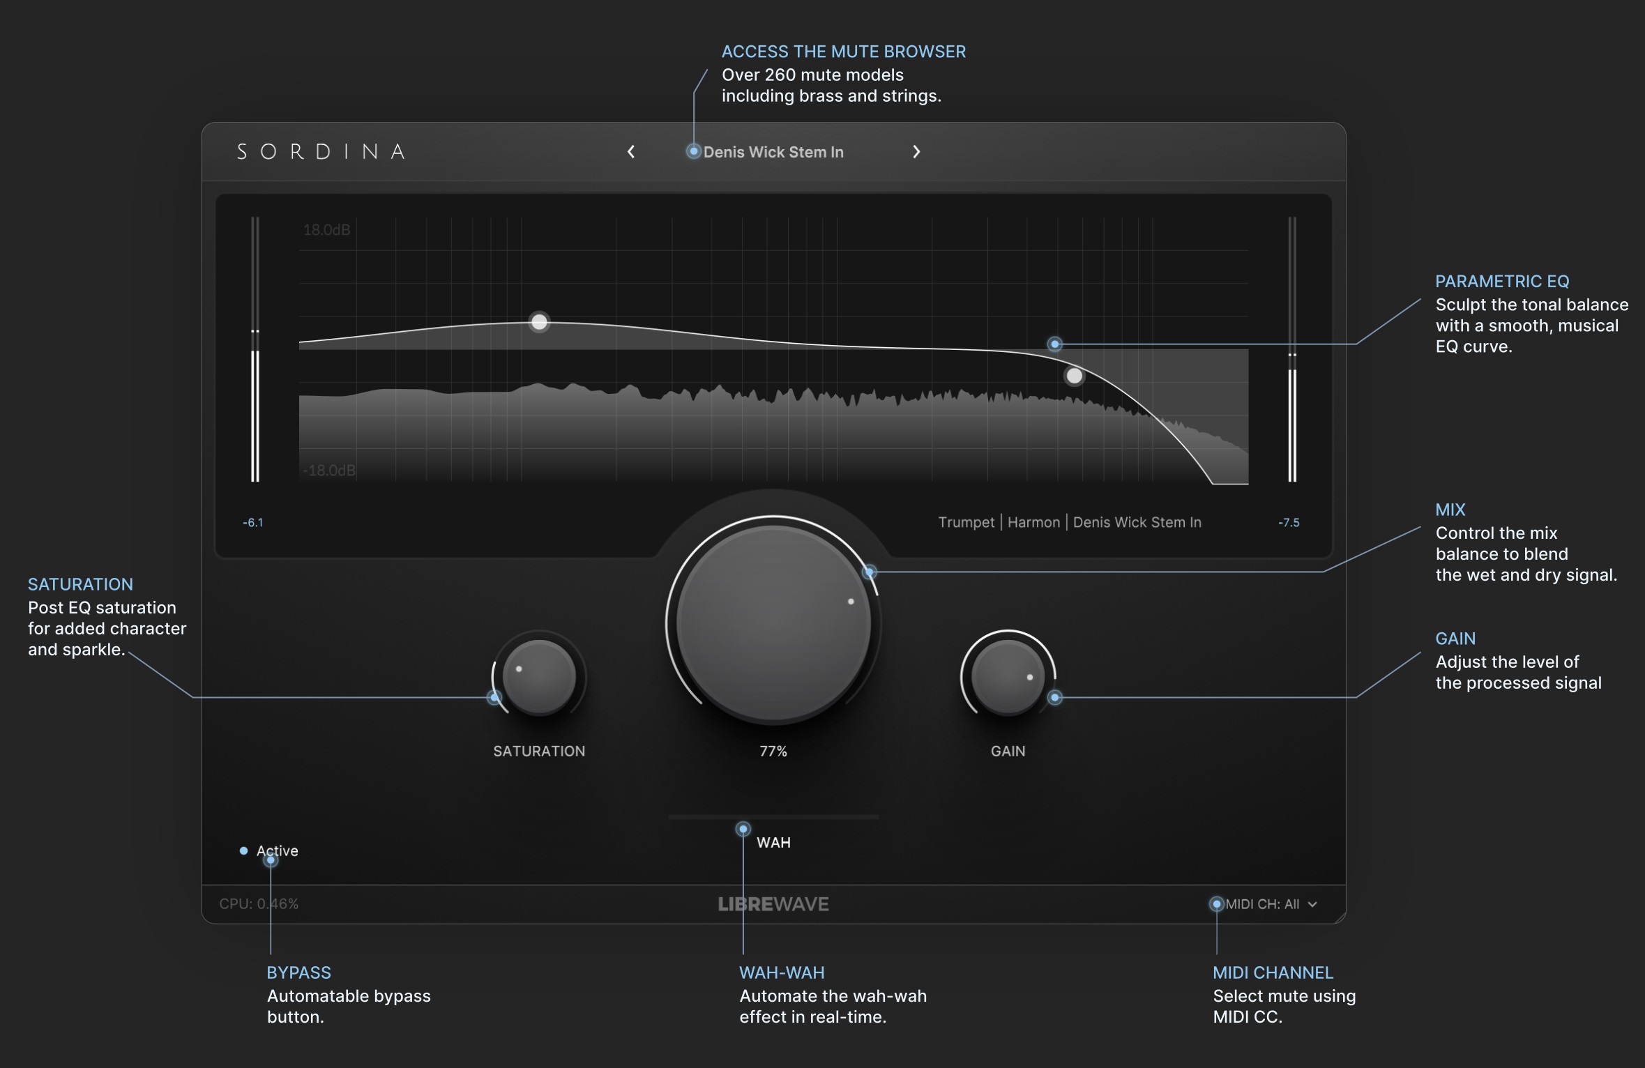
Task: Click the resize grip at plugin corner
Action: click(x=1339, y=917)
